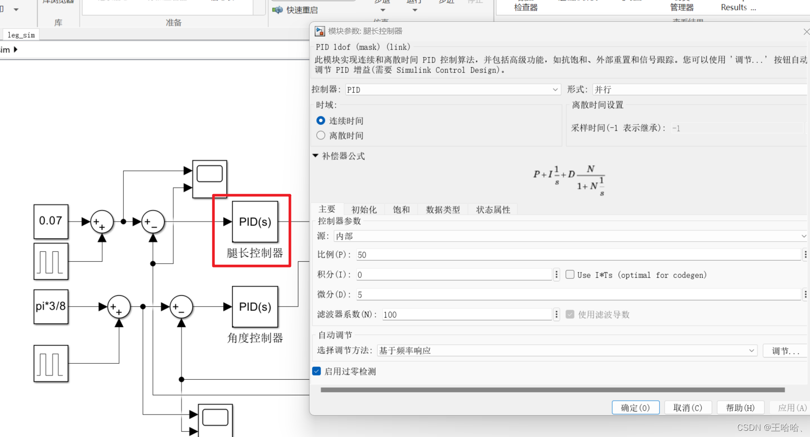Switch to the 数据类型 tab

pos(443,210)
